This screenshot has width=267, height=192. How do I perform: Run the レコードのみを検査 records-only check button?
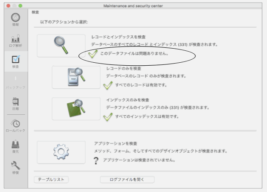76,77
